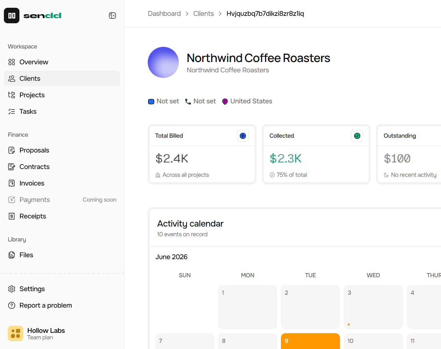Image resolution: width=441 pixels, height=349 pixels.
Task: Click the $2.4K Total Billed amount
Action: coord(172,159)
